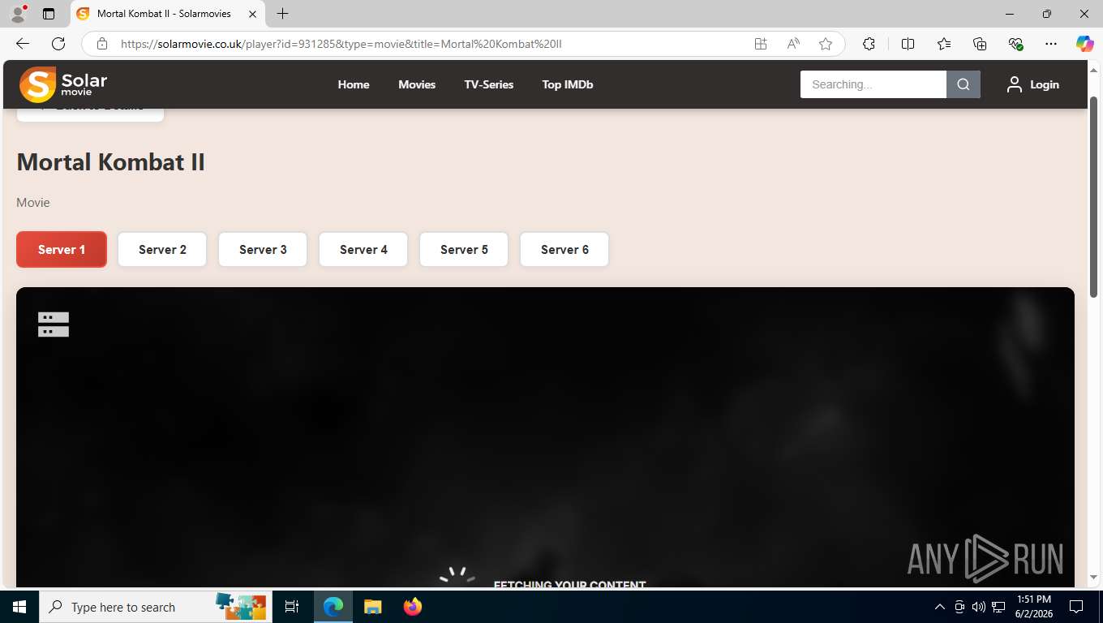This screenshot has width=1103, height=623.
Task: Focus the Searching... input field
Action: 873,84
